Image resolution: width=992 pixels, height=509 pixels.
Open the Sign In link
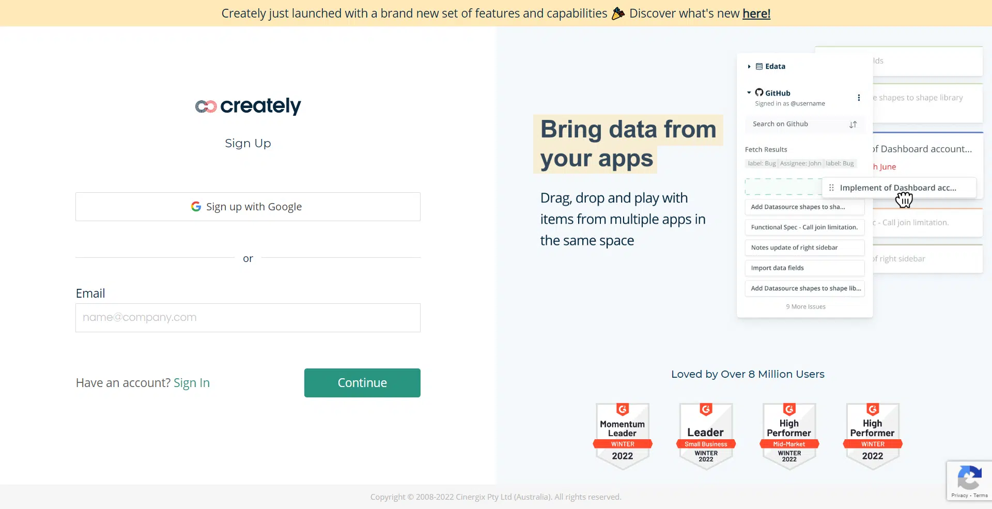pos(192,383)
